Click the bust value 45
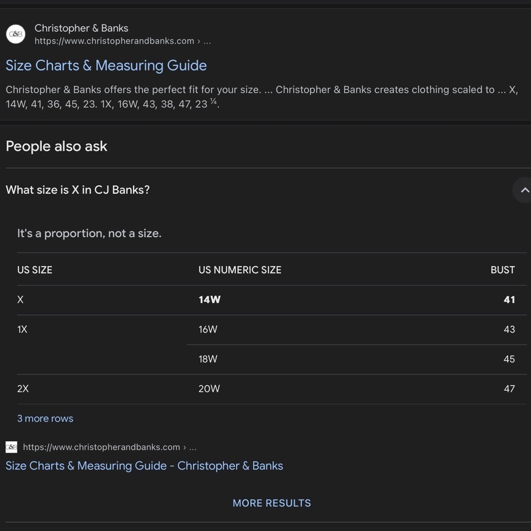The height and width of the screenshot is (531, 531). coord(509,359)
